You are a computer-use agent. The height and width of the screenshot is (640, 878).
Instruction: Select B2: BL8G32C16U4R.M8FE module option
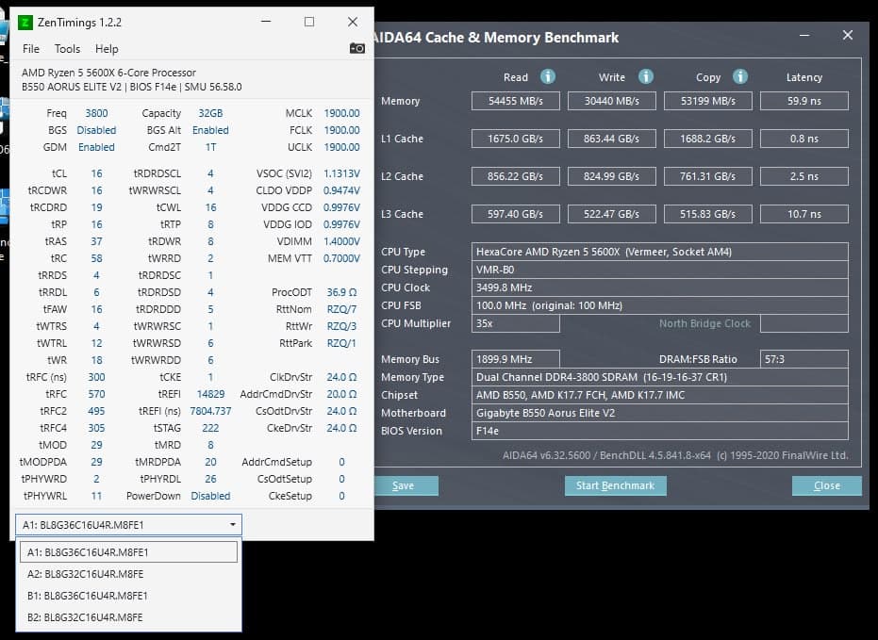pyautogui.click(x=129, y=617)
